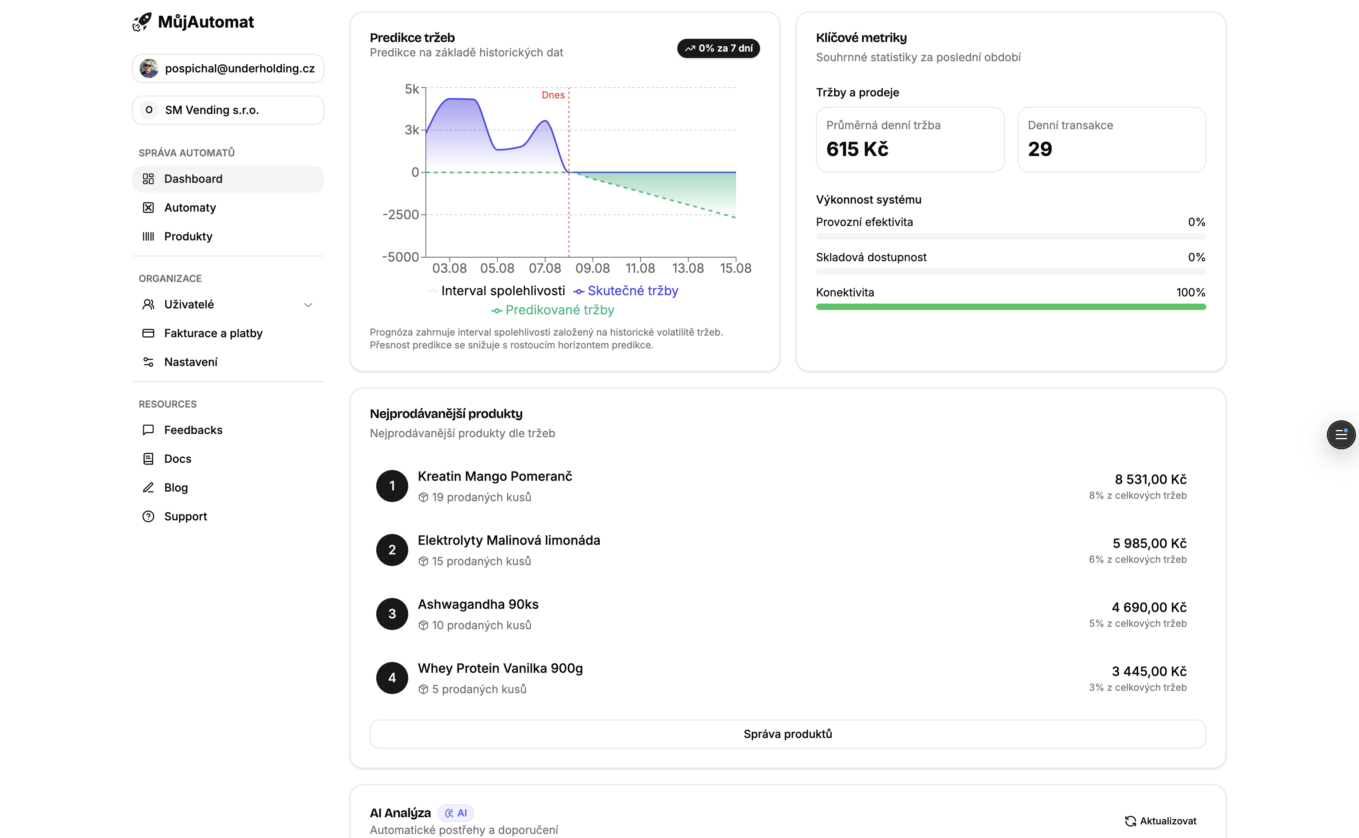Toggle Interval spolehlivosti legend entry
This screenshot has width=1359, height=838.
pyautogui.click(x=497, y=291)
